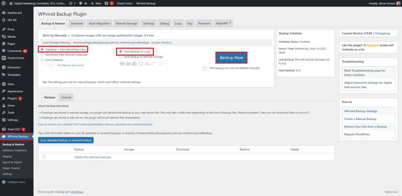
Task: Switch to plugin Settings tab
Action: point(149,24)
